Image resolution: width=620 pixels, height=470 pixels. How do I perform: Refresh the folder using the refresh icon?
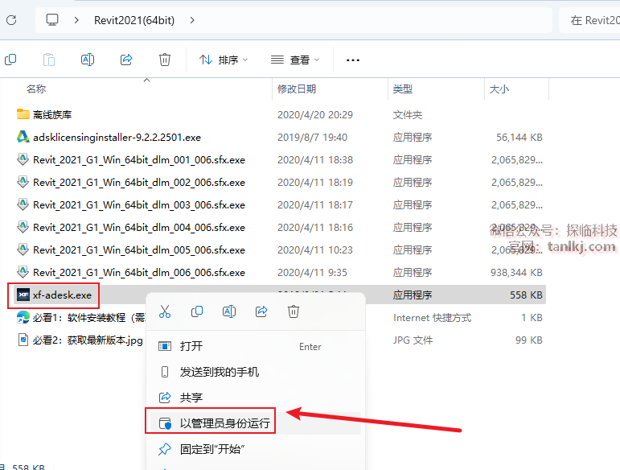(x=11, y=20)
